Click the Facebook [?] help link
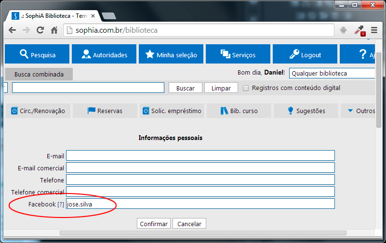The image size is (386, 243). coord(61,204)
